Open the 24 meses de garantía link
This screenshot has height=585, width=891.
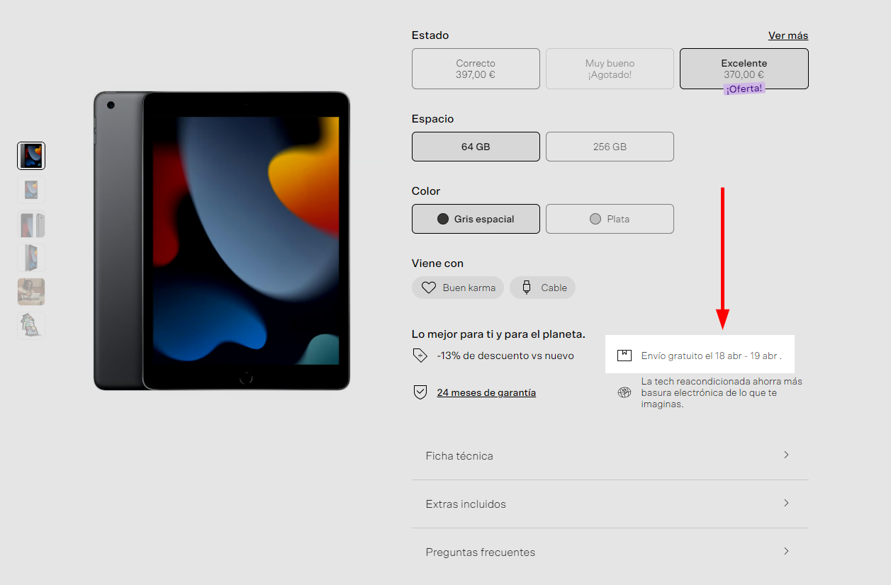486,392
